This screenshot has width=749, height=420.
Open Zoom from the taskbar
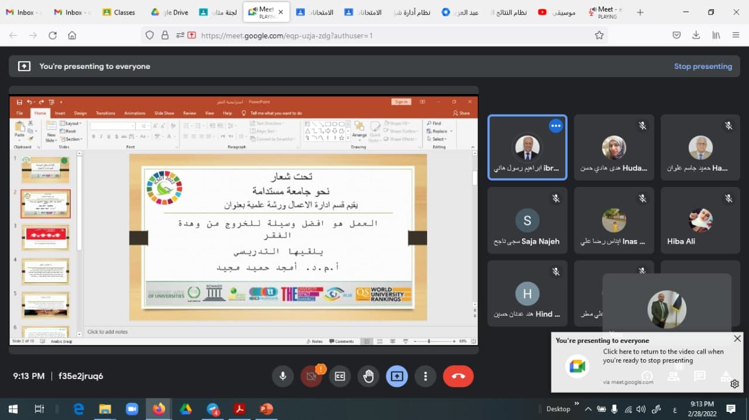click(132, 409)
